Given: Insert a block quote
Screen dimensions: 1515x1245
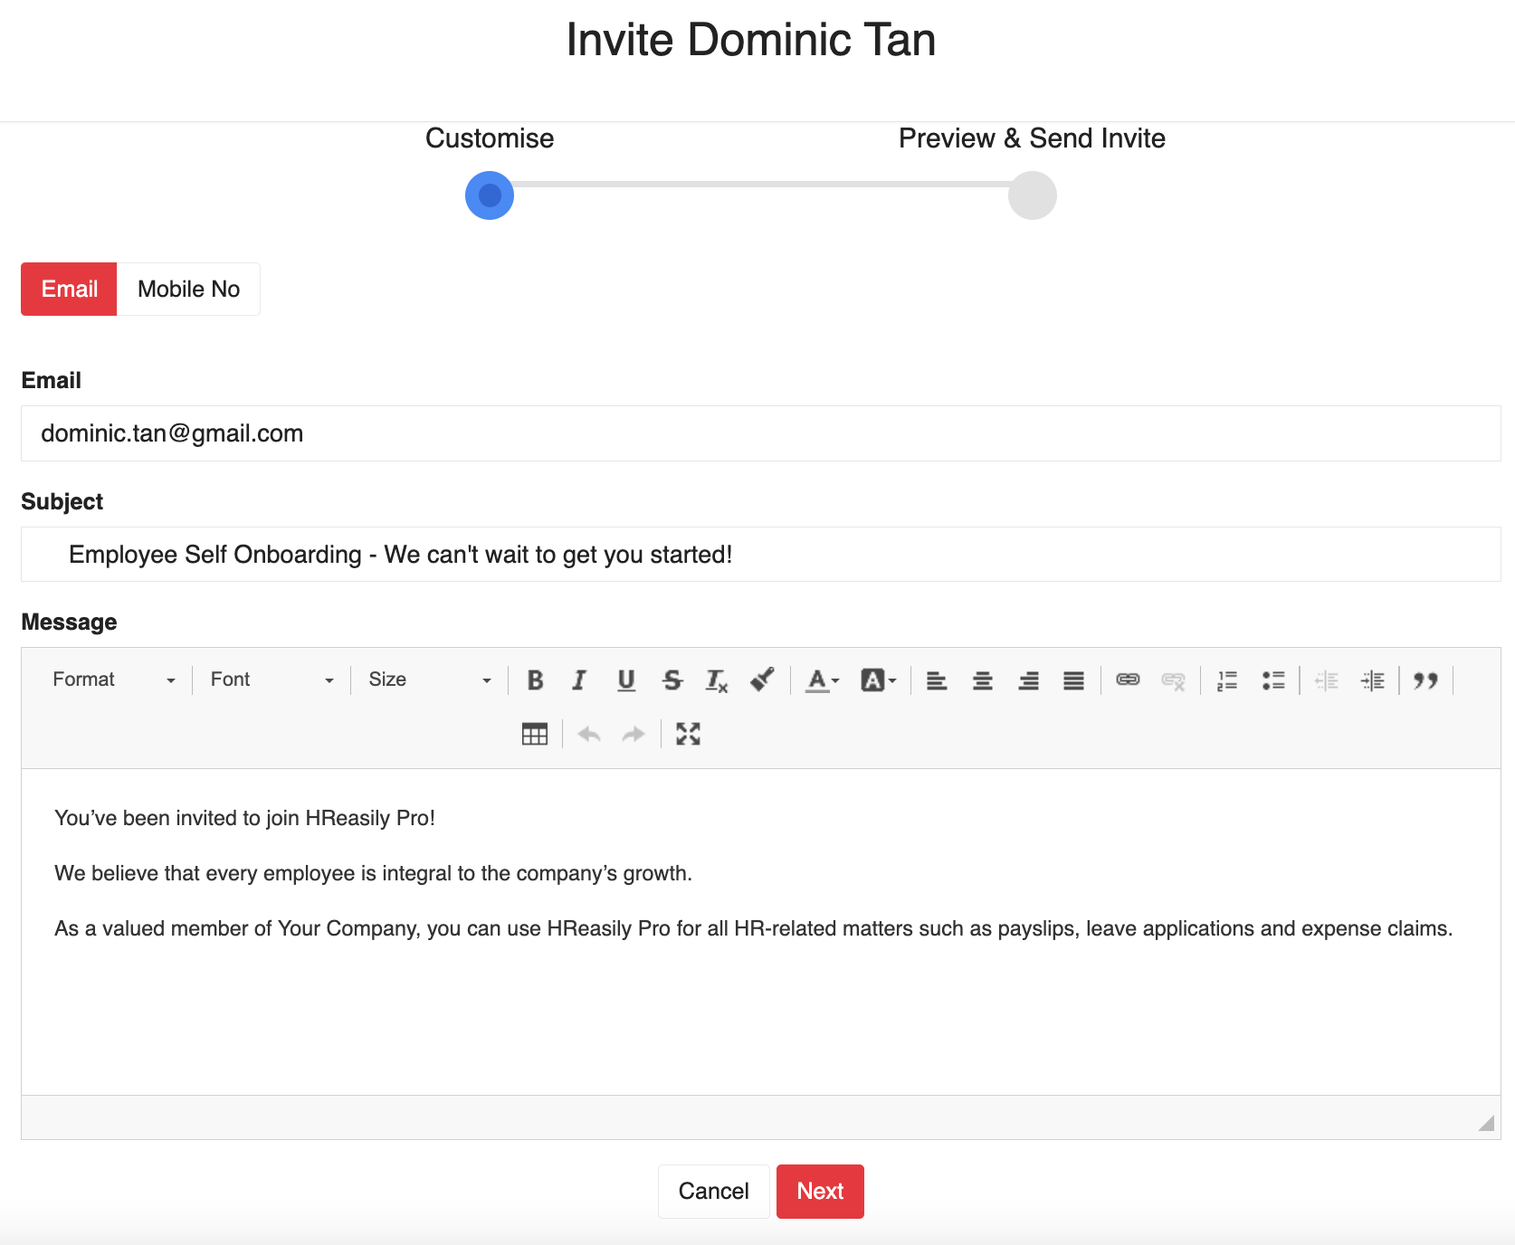Looking at the screenshot, I should pos(1426,680).
